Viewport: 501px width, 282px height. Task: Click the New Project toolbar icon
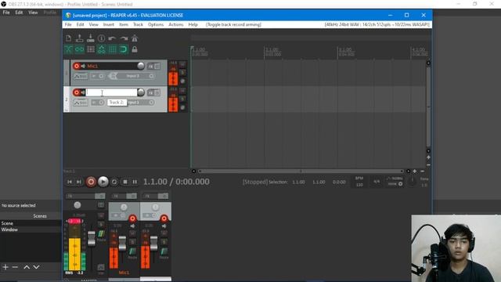[x=68, y=38]
